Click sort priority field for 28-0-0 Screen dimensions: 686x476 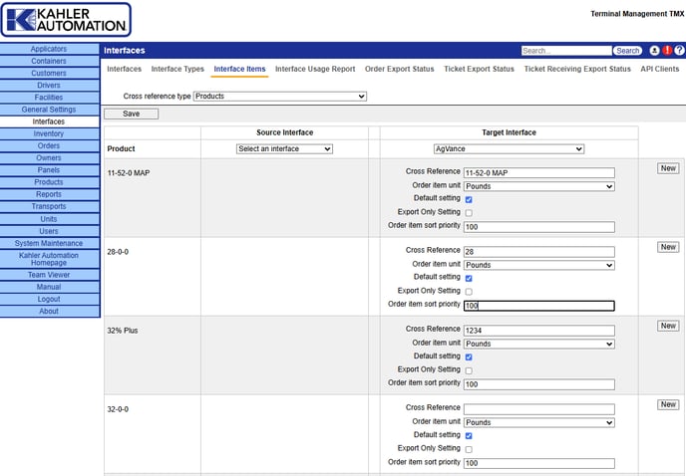pyautogui.click(x=539, y=306)
